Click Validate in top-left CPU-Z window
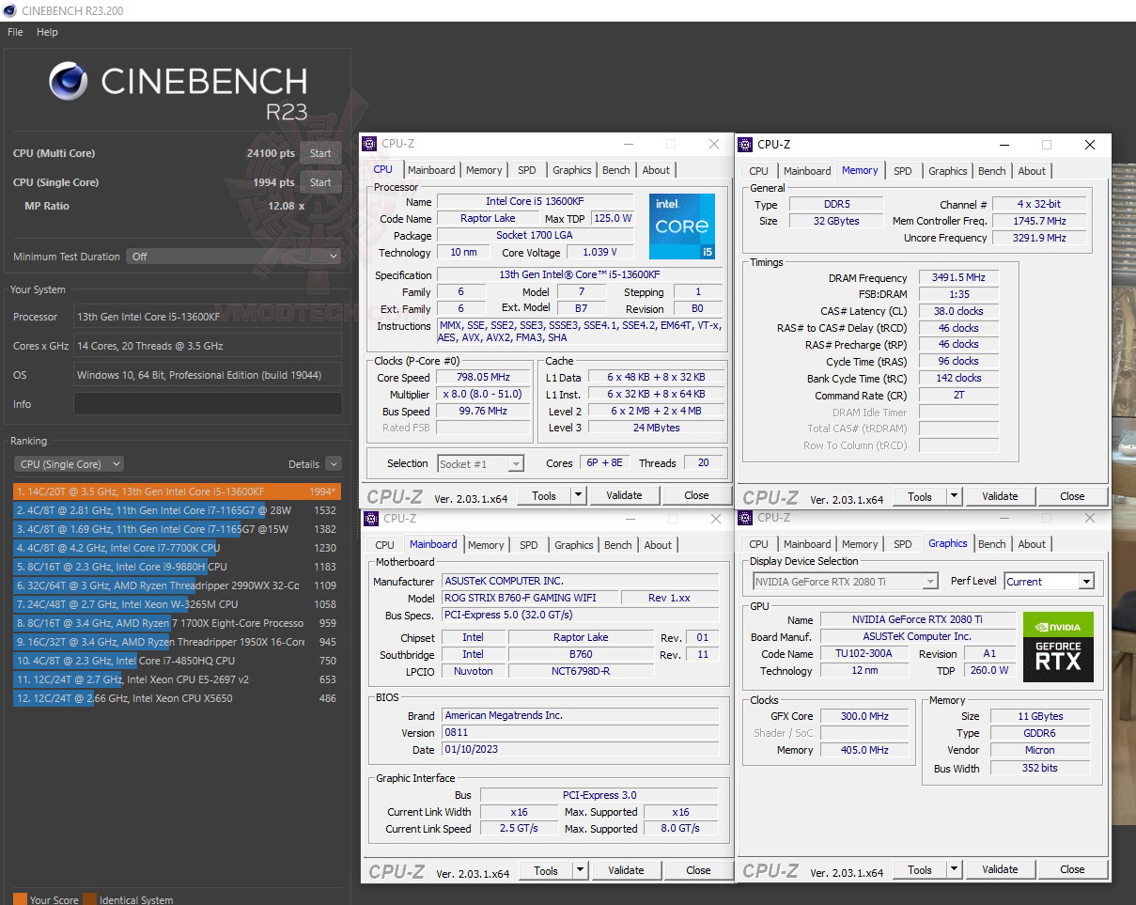This screenshot has width=1136, height=905. point(624,495)
